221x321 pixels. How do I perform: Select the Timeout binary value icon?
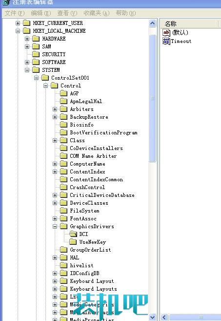(166, 41)
